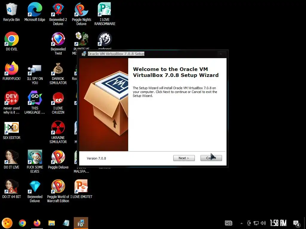Select the DARKOK SIMULATOR money bag icon
The image size is (306, 229).
pos(58,73)
